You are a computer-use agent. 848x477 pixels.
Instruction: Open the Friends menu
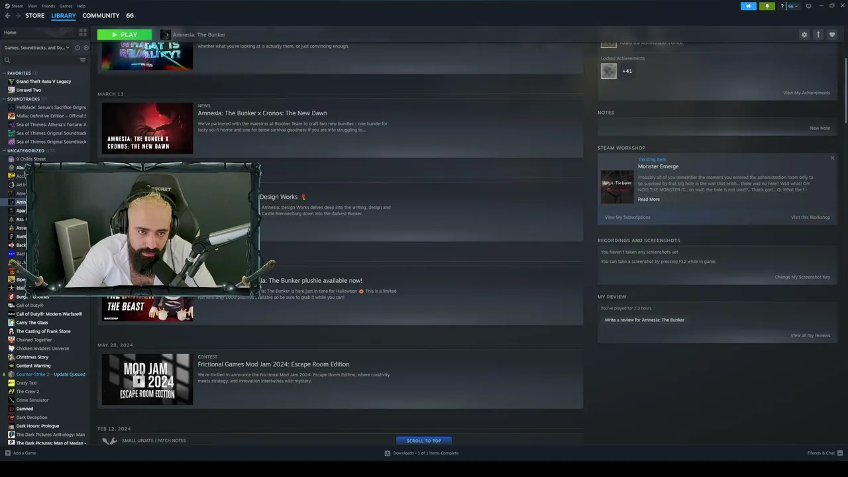click(x=48, y=6)
